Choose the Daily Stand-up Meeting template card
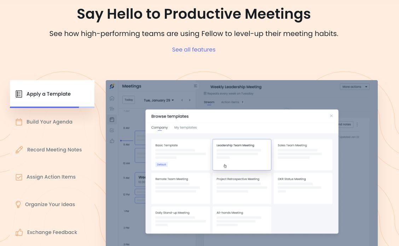 pos(181,220)
